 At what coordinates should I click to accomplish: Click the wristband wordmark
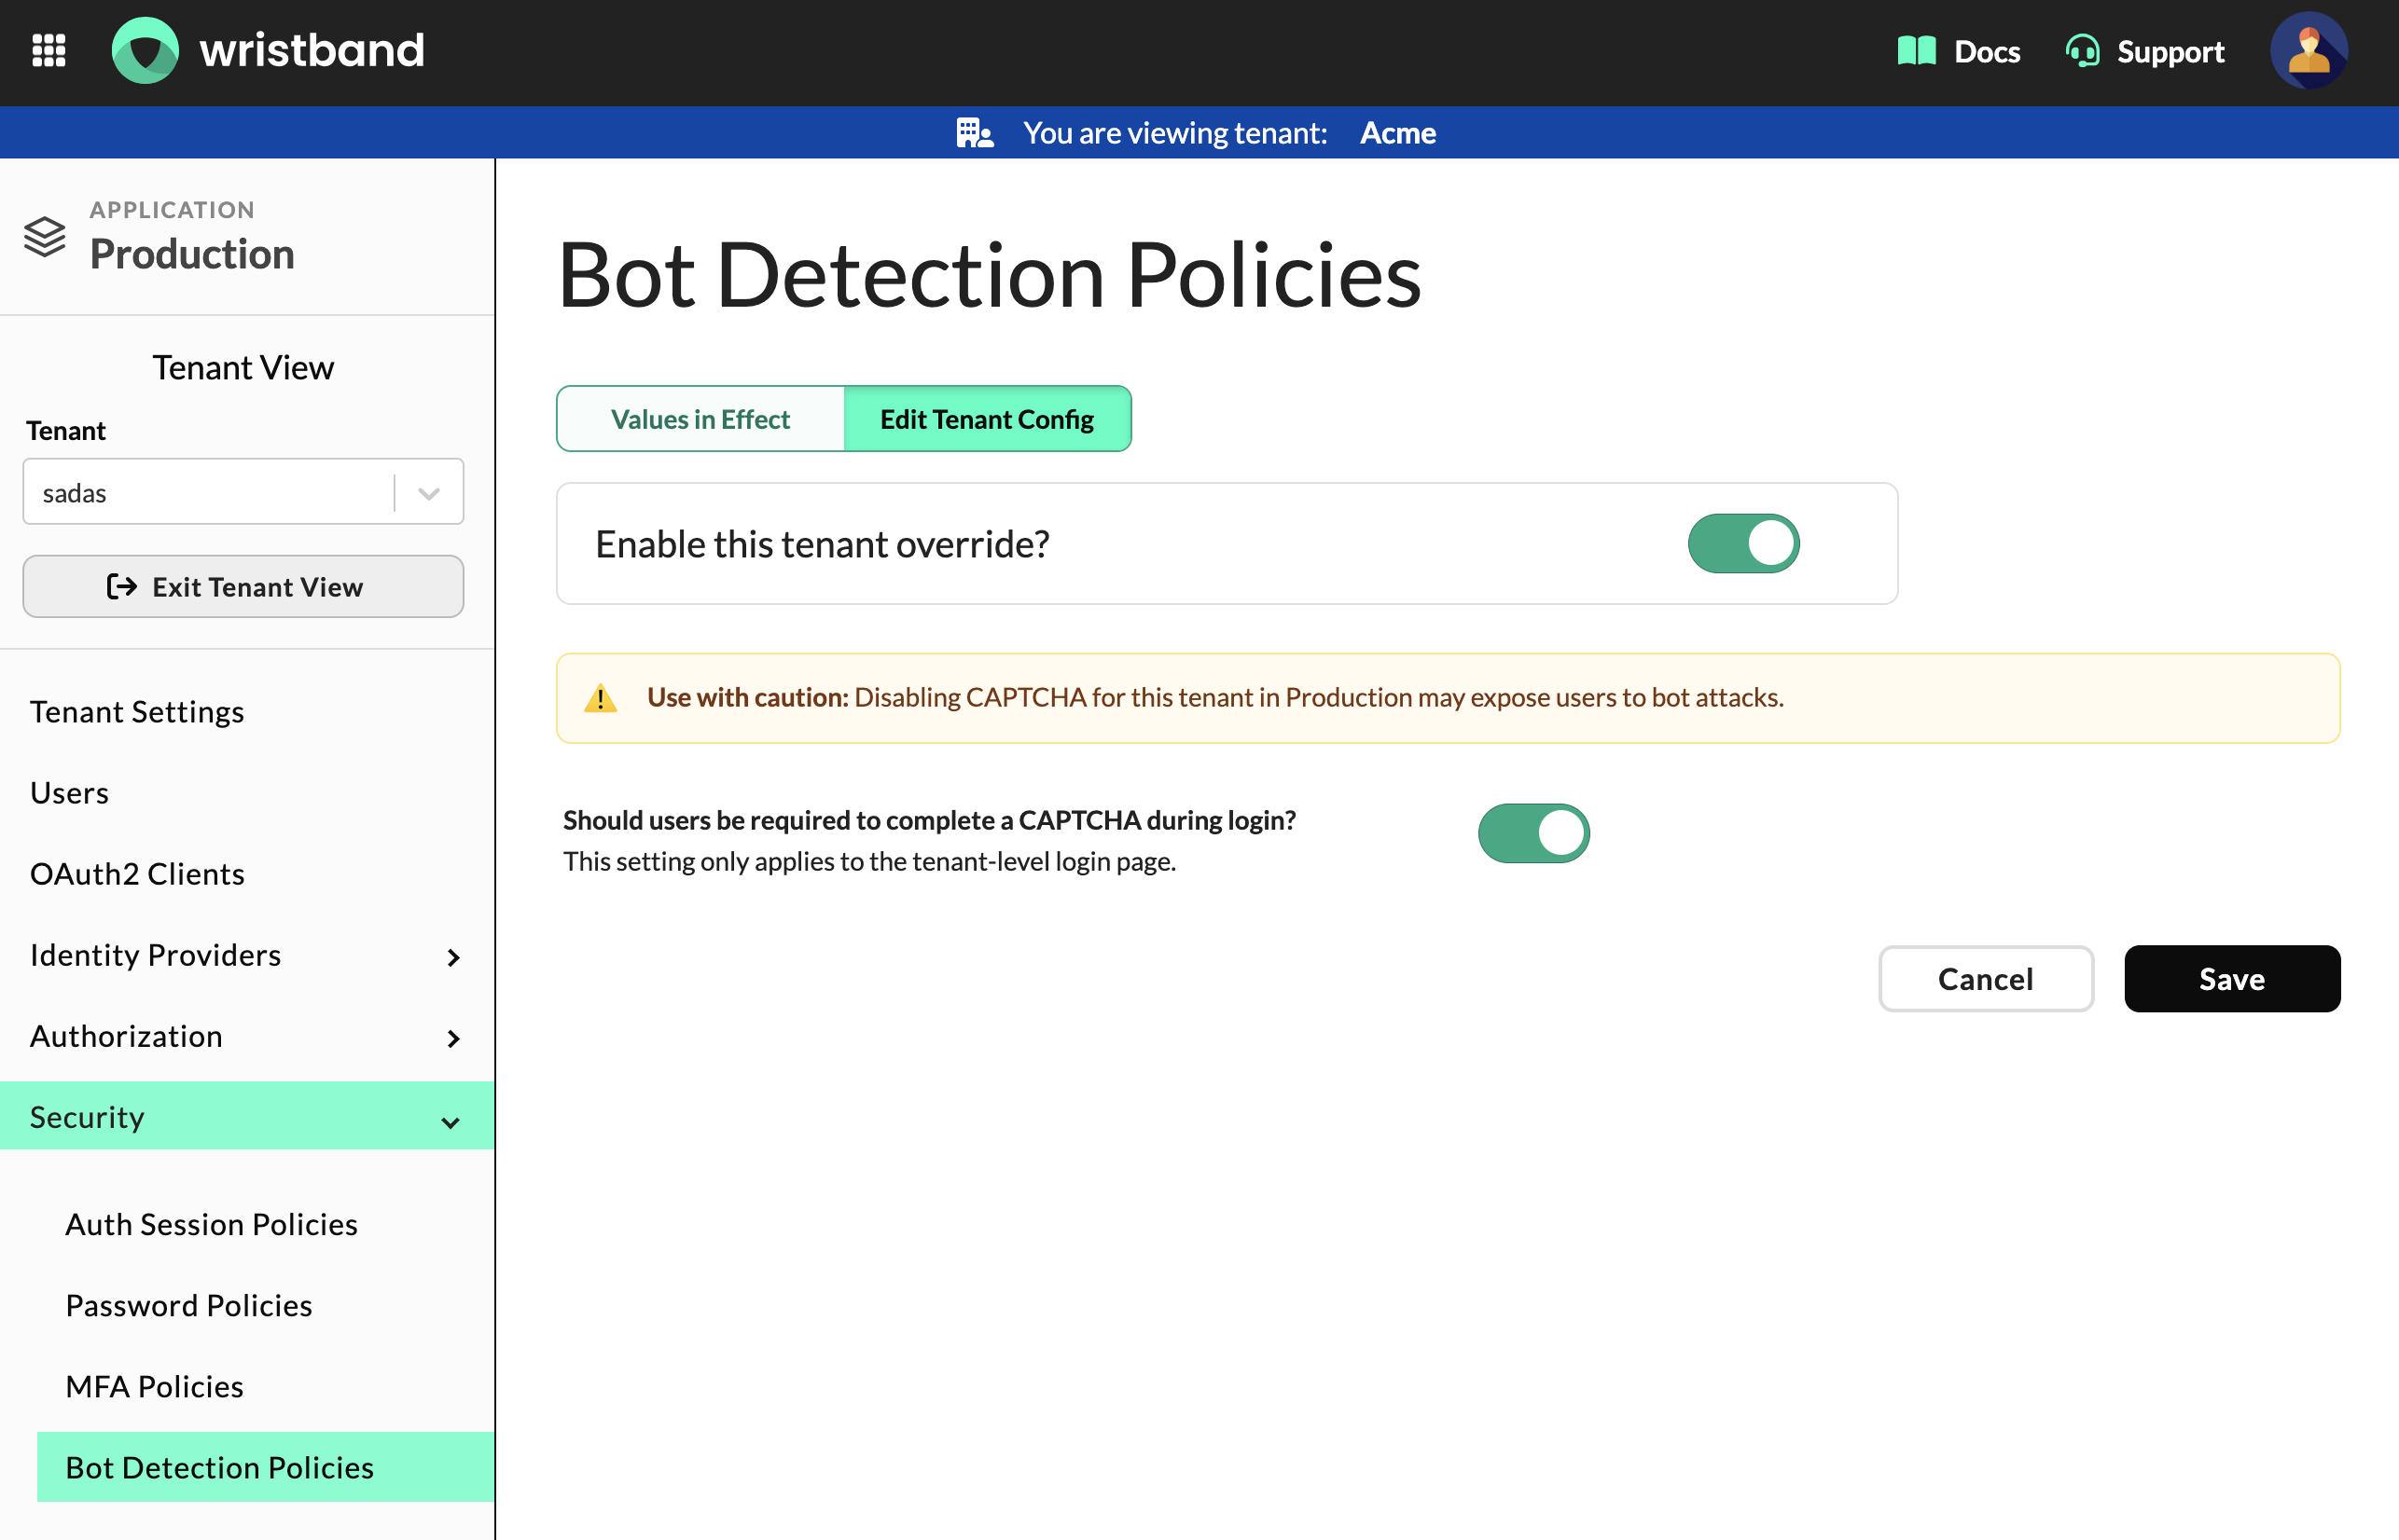click(312, 51)
